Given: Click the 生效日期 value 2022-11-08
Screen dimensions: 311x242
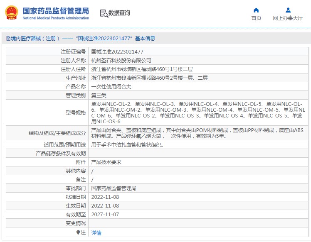Looking at the screenshot, I should coord(105,206).
